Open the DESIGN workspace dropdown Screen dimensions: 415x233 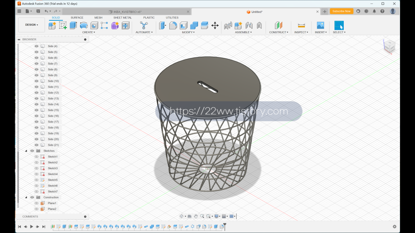pyautogui.click(x=31, y=25)
